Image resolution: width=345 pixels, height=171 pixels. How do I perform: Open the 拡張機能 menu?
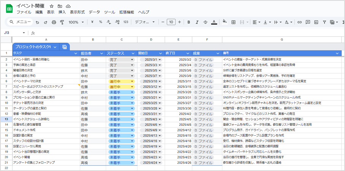point(126,12)
